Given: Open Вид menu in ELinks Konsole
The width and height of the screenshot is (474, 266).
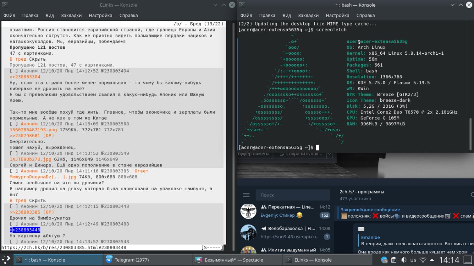Looking at the screenshot, I should pos(50,16).
